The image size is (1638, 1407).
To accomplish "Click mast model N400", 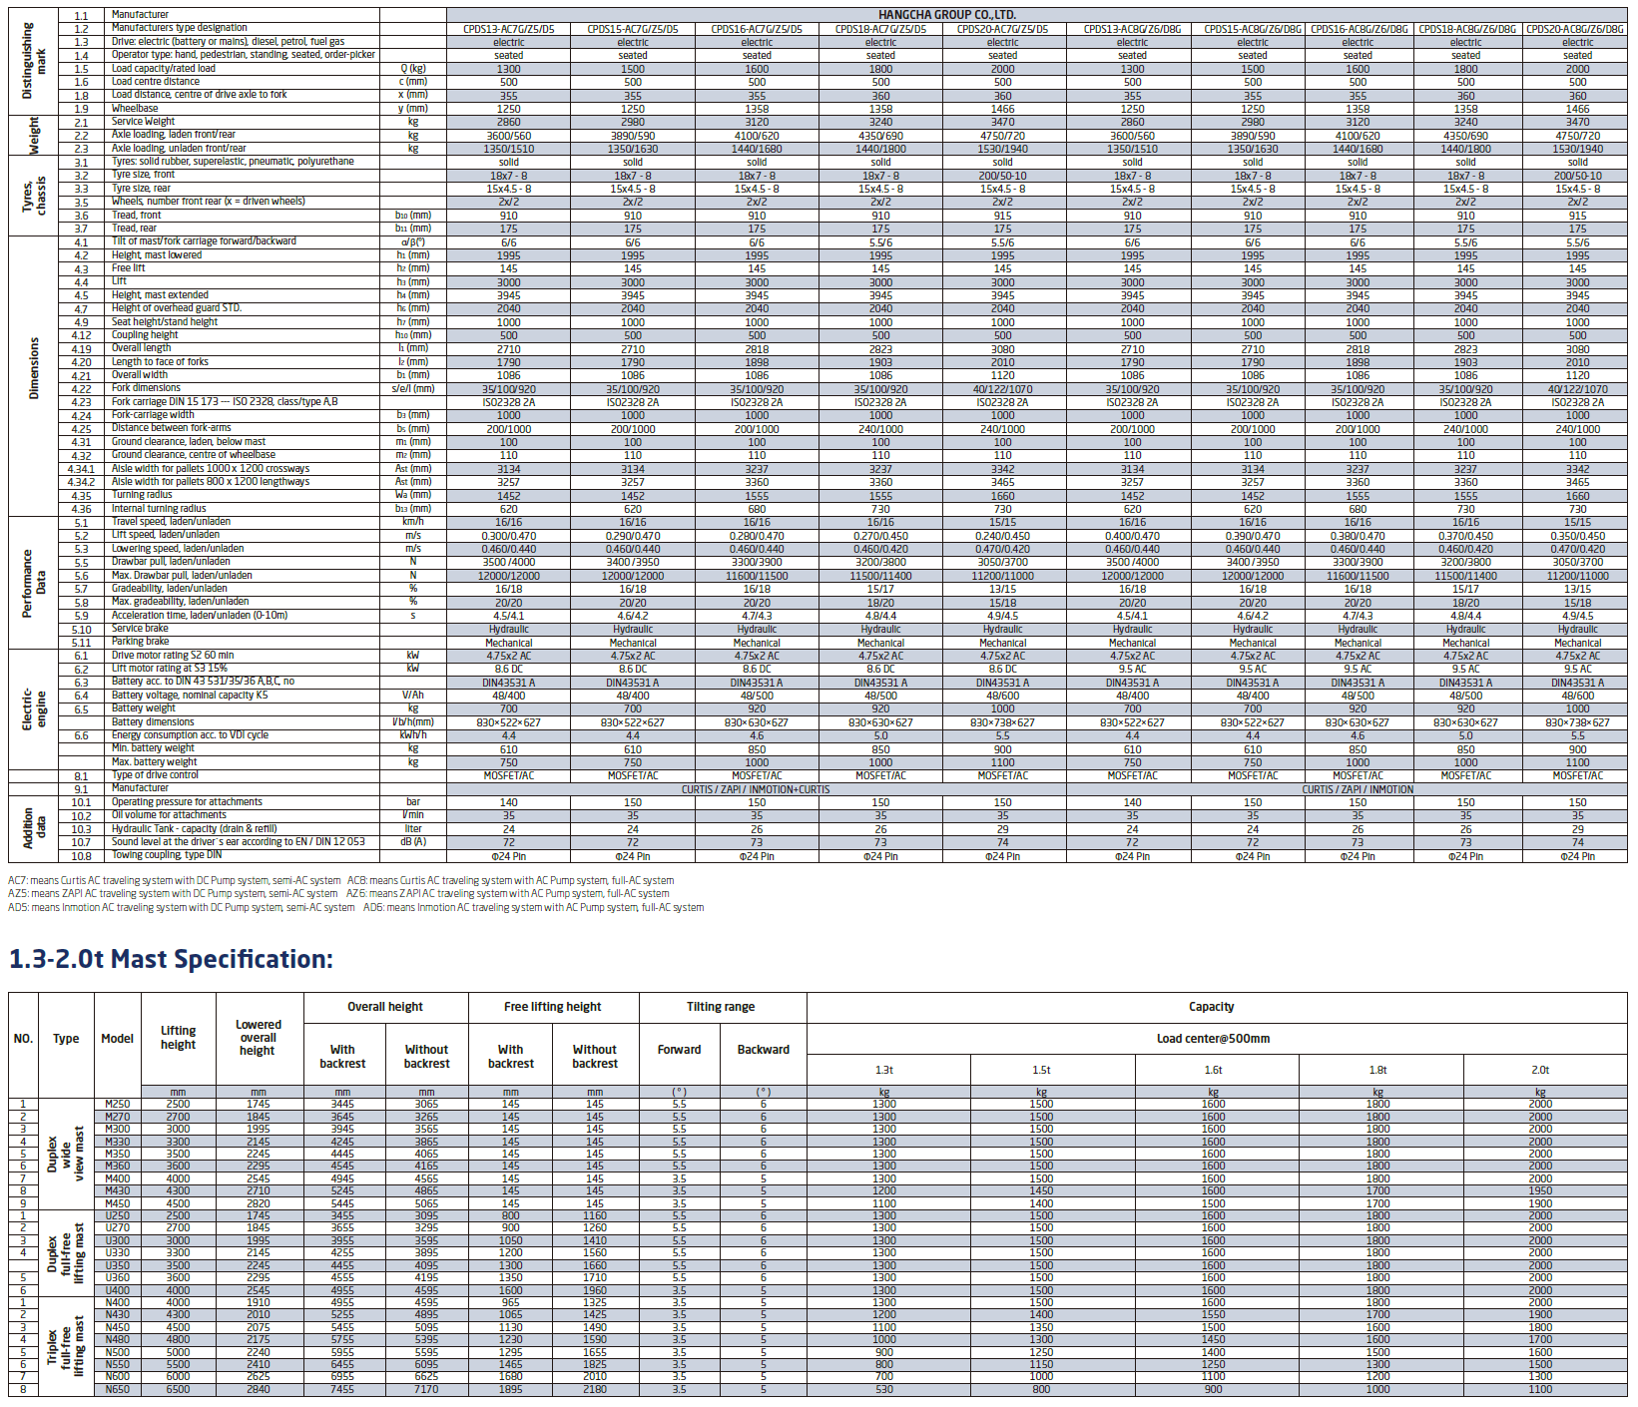I will tap(117, 1302).
